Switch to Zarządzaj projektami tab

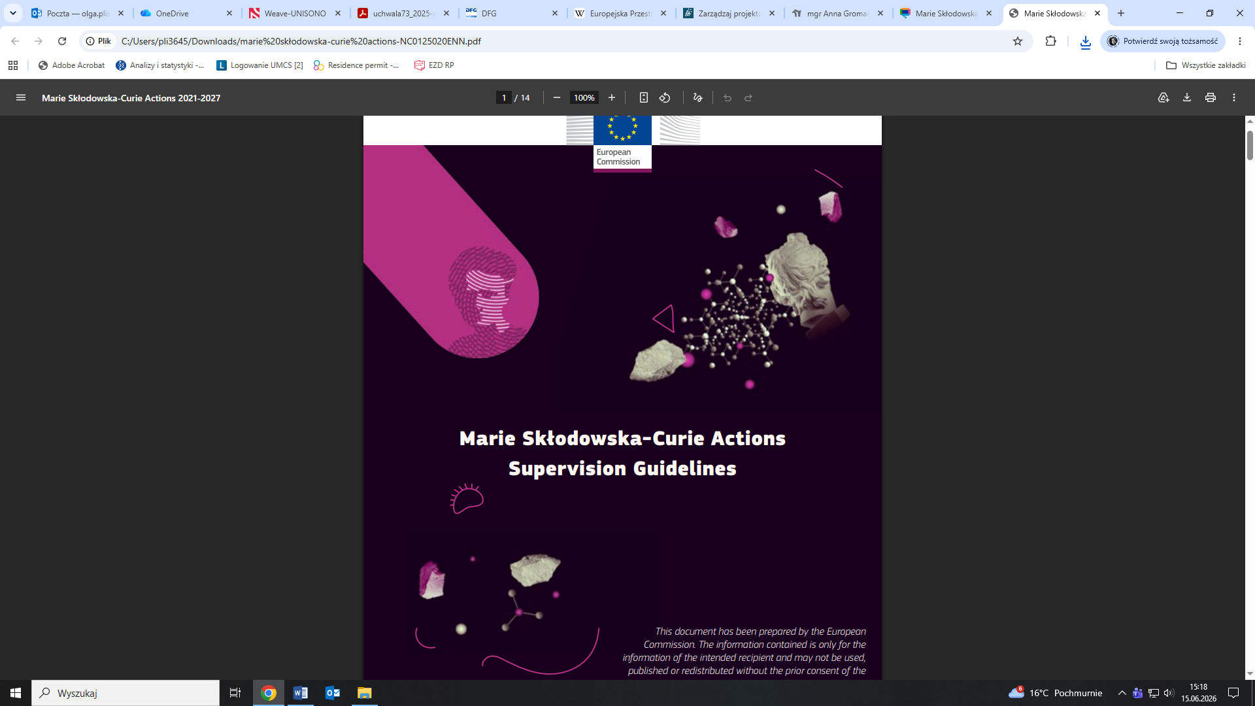[728, 13]
